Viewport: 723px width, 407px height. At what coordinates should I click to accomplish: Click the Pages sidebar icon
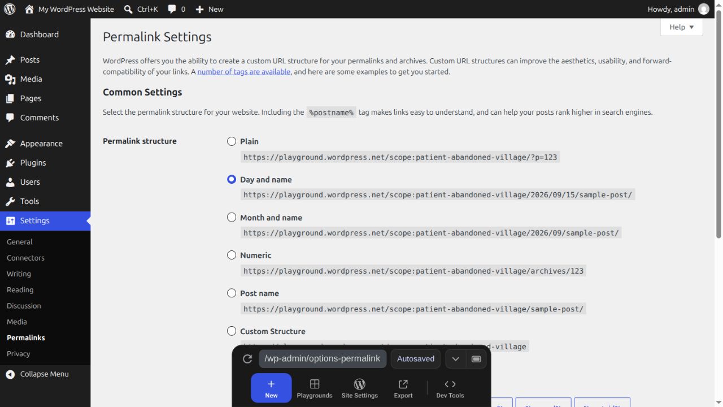click(x=10, y=98)
